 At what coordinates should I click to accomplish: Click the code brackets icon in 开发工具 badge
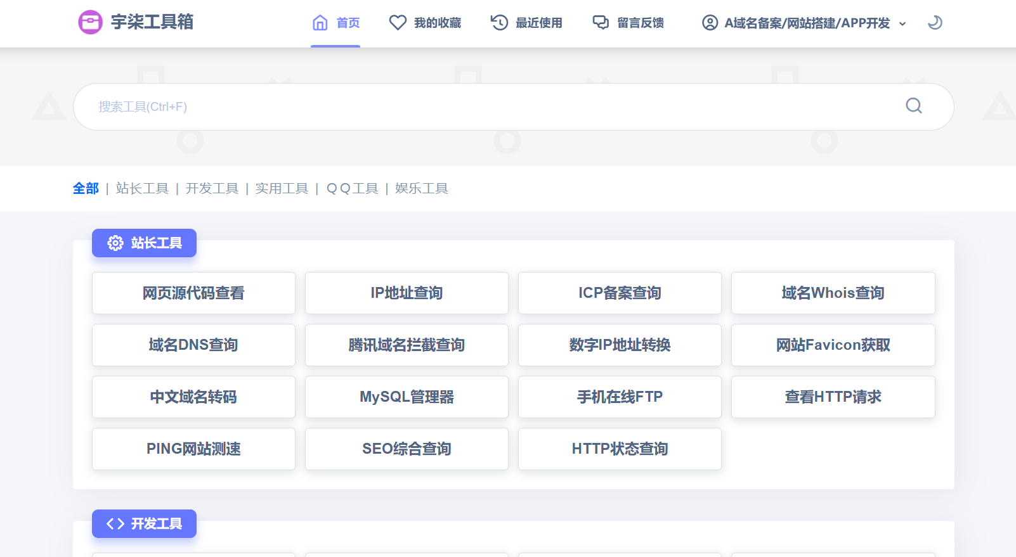[115, 523]
